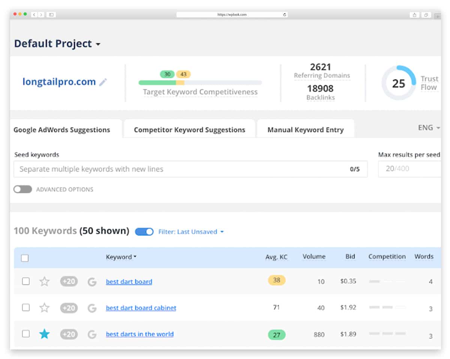Click the volume value 880

coord(319,335)
